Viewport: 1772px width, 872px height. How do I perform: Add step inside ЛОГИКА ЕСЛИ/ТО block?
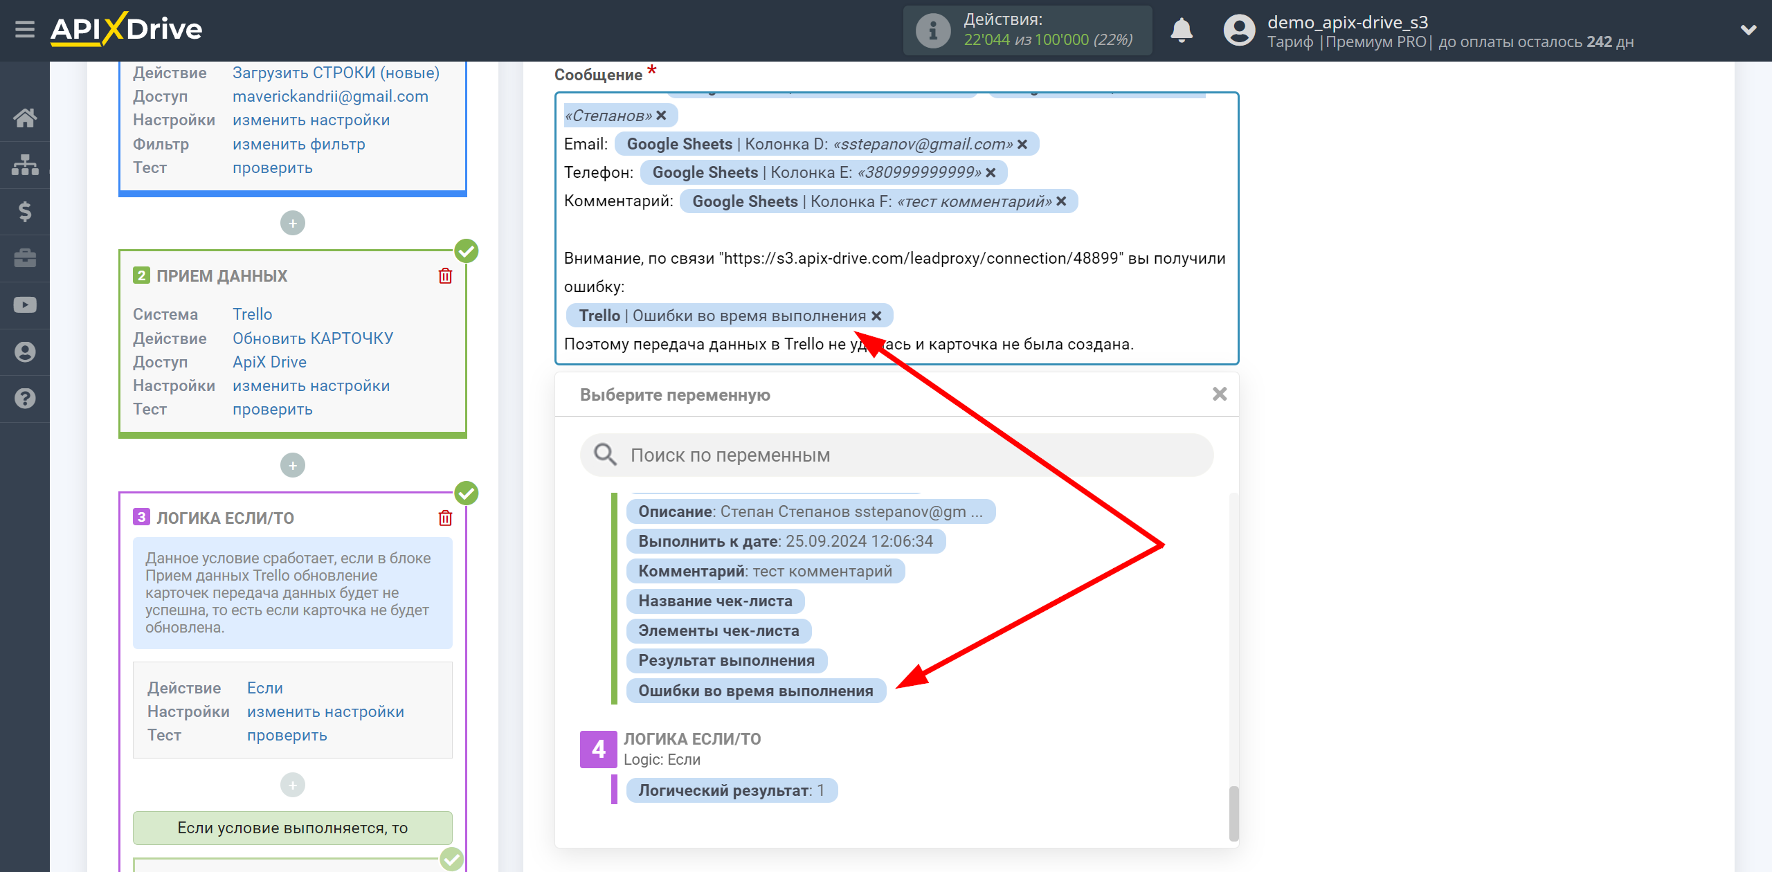click(293, 785)
